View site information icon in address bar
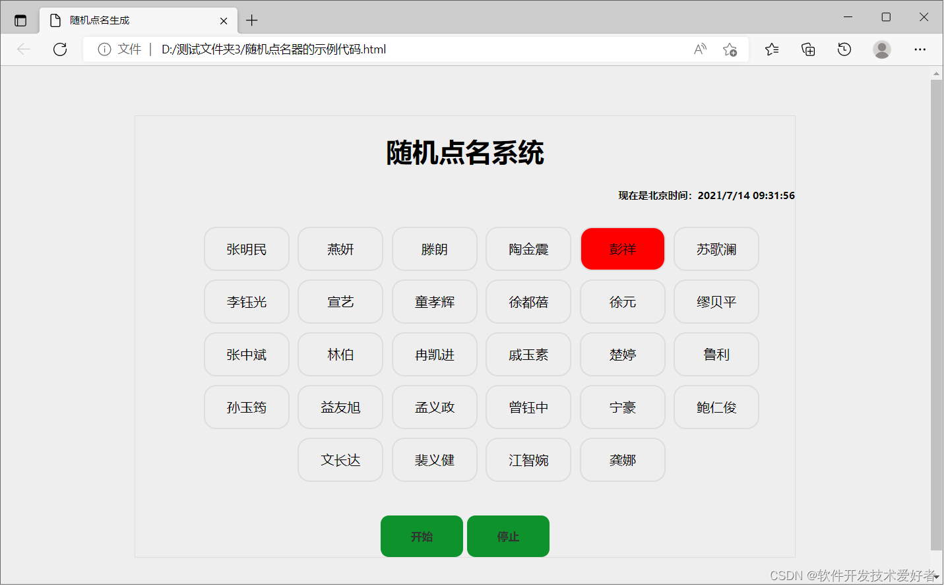946x588 pixels. coord(104,49)
